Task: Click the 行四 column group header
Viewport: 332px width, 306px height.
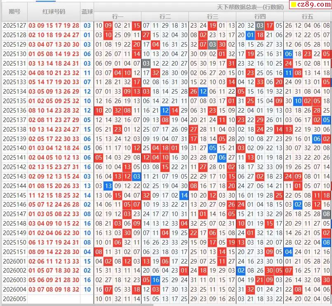Action: (x=260, y=16)
